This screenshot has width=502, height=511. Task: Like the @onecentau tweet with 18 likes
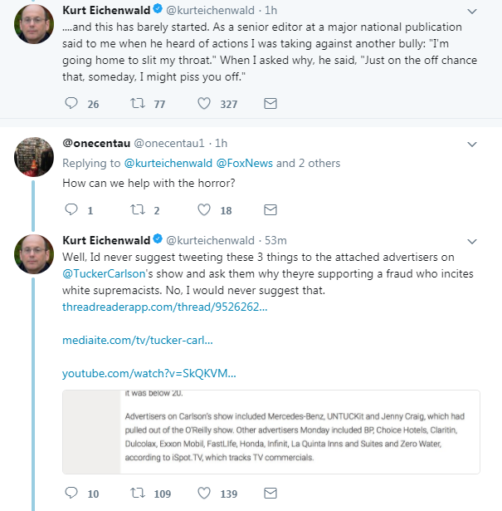(x=204, y=209)
